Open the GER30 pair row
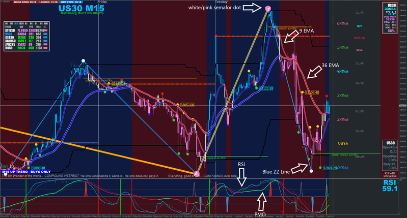Viewport: 407px width, 218px height. pos(26,38)
